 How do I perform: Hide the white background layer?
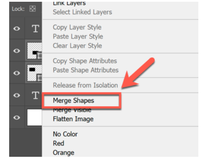pyautogui.click(x=17, y=117)
